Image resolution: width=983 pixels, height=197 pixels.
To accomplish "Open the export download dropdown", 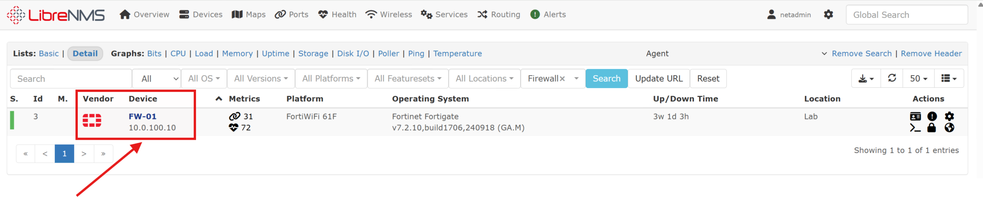I will 866,79.
